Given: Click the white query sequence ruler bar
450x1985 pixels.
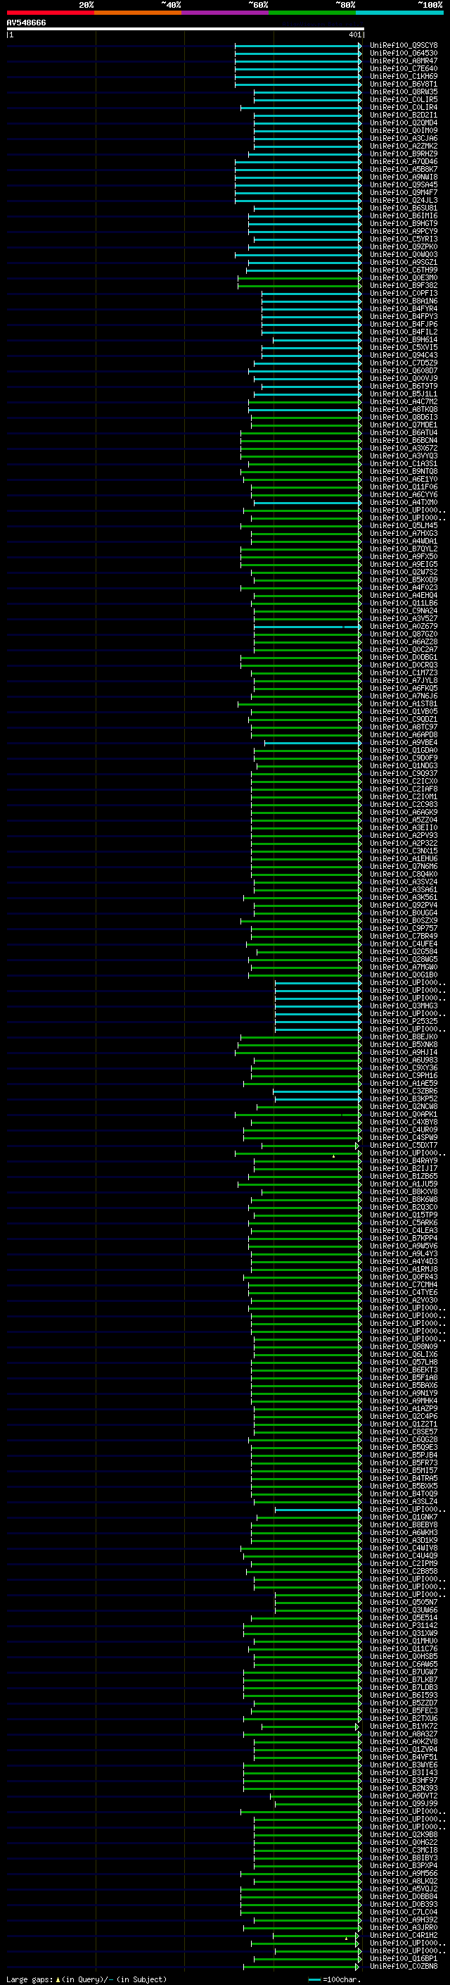Looking at the screenshot, I should tap(186, 28).
